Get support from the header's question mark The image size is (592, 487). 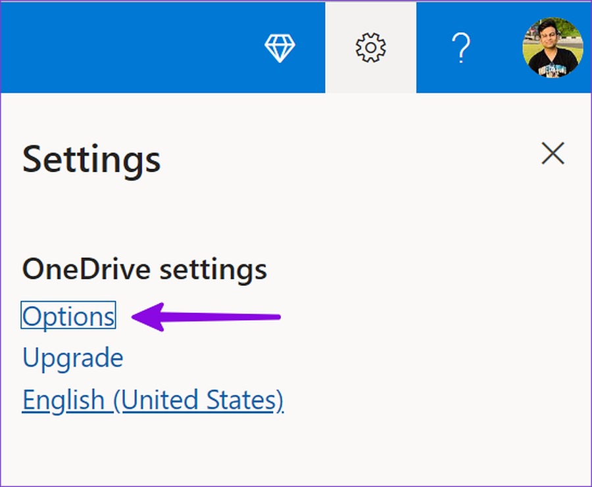[x=461, y=47]
